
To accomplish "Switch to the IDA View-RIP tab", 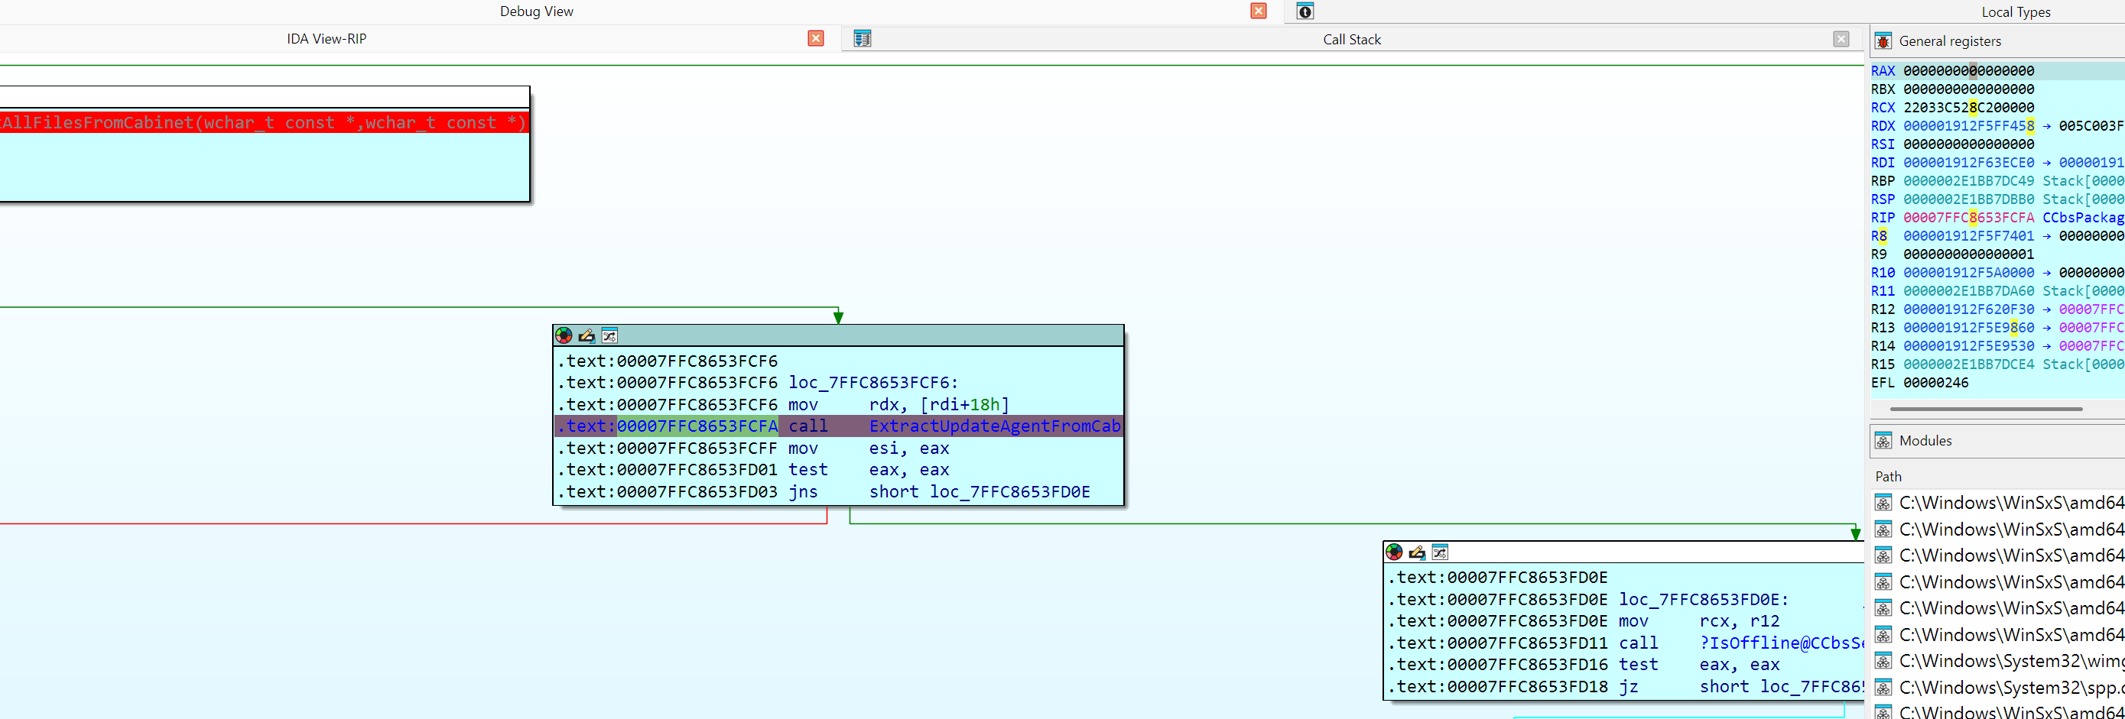I will click(327, 39).
